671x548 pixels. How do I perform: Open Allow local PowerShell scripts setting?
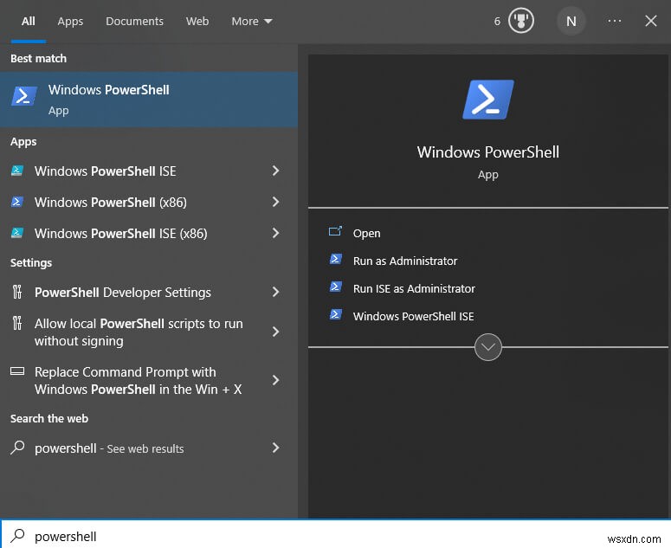[x=149, y=332]
